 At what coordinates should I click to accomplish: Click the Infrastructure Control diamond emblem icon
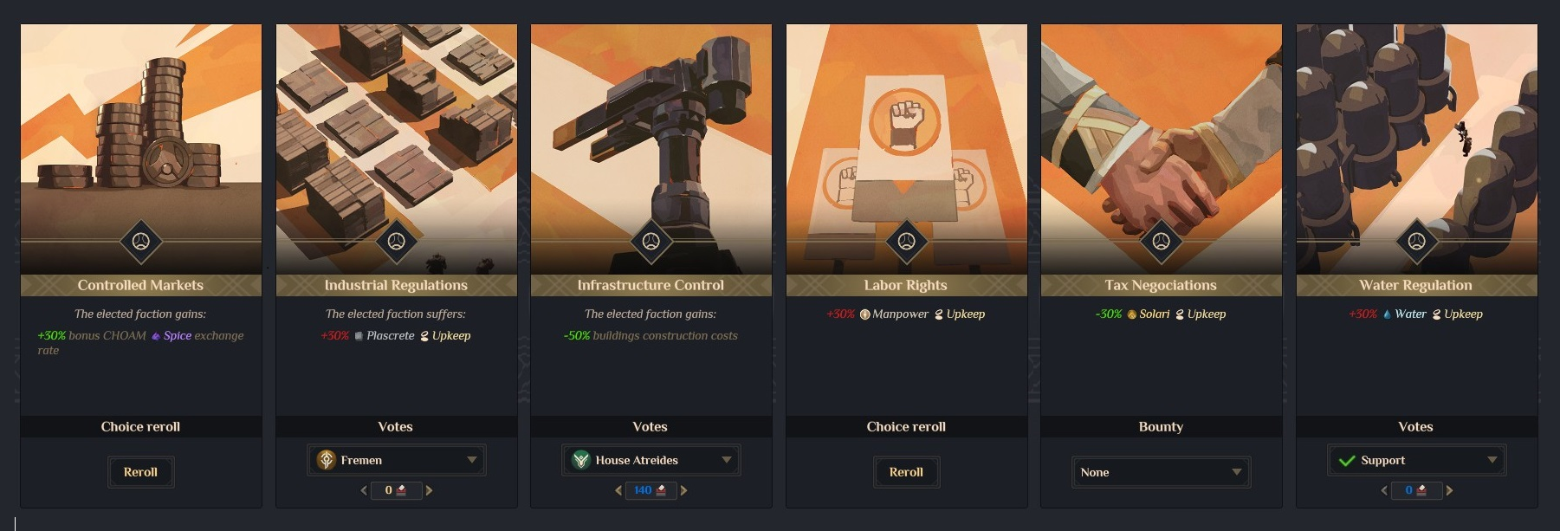(651, 242)
